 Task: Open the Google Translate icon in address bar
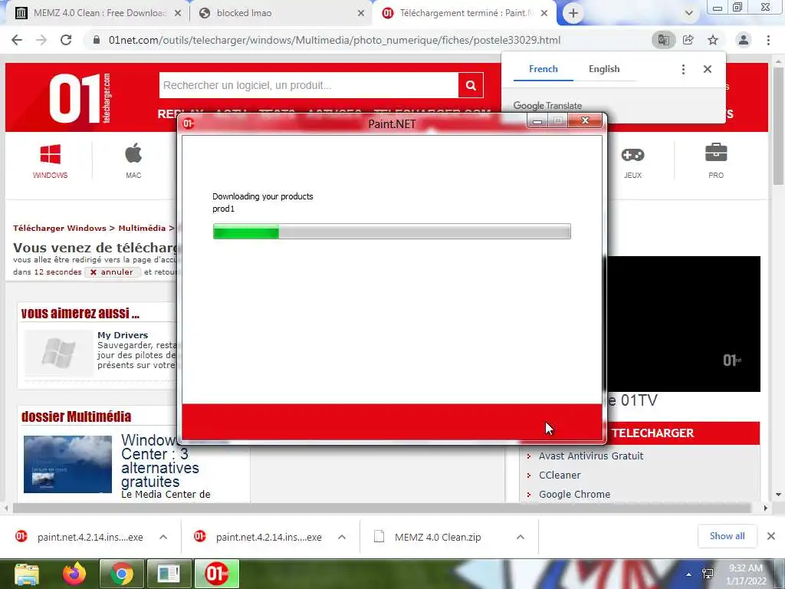coord(663,40)
